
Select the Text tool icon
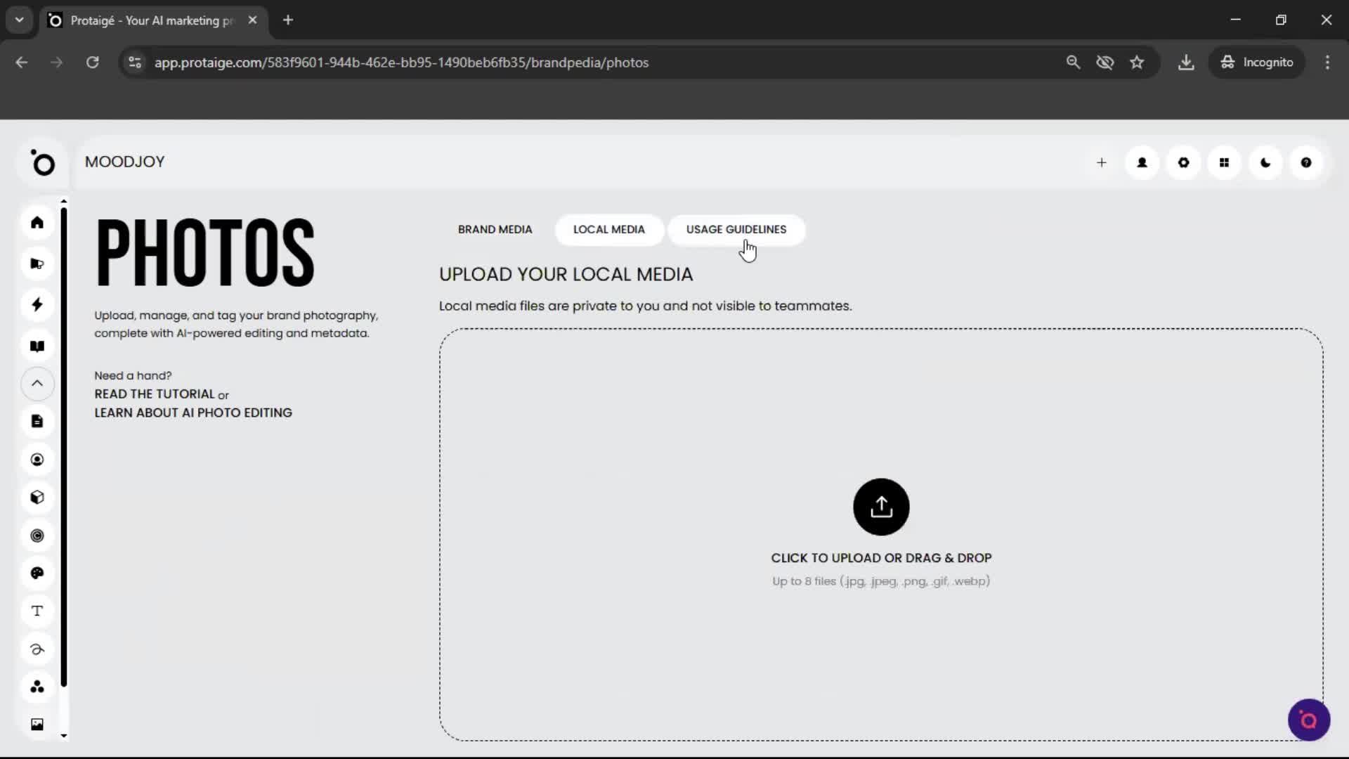tap(37, 611)
